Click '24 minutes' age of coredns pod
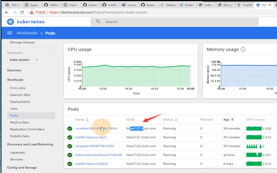The width and height of the screenshot is (277, 173). click(232, 129)
